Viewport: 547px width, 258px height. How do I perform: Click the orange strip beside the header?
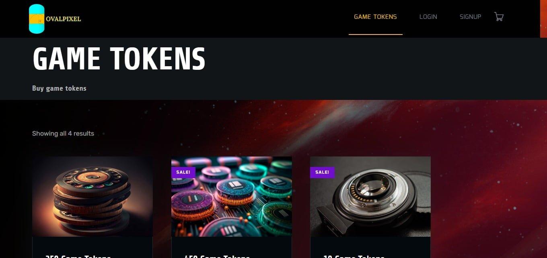543,19
